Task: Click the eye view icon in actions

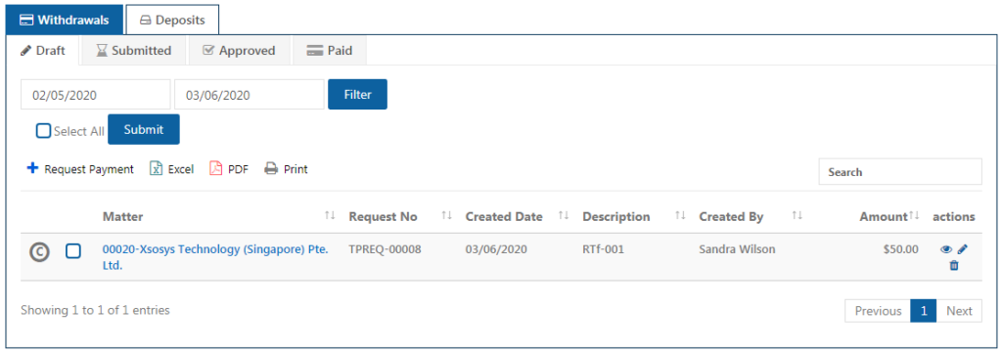Action: [x=946, y=249]
